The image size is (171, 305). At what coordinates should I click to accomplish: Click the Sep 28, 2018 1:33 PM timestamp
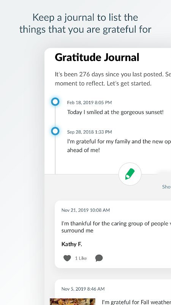click(x=89, y=132)
